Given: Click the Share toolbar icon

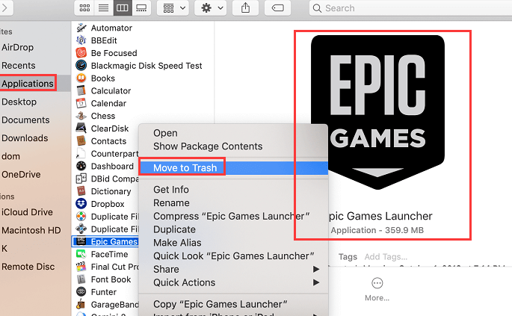Looking at the screenshot, I should point(246,7).
